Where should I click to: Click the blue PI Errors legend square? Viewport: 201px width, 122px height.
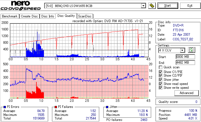(5, 107)
